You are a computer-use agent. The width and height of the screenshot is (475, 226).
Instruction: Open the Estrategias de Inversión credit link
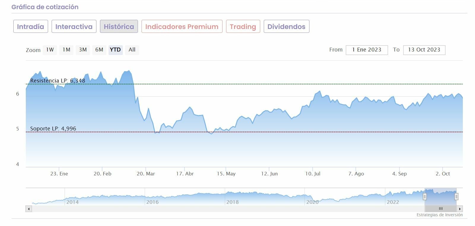(x=439, y=215)
